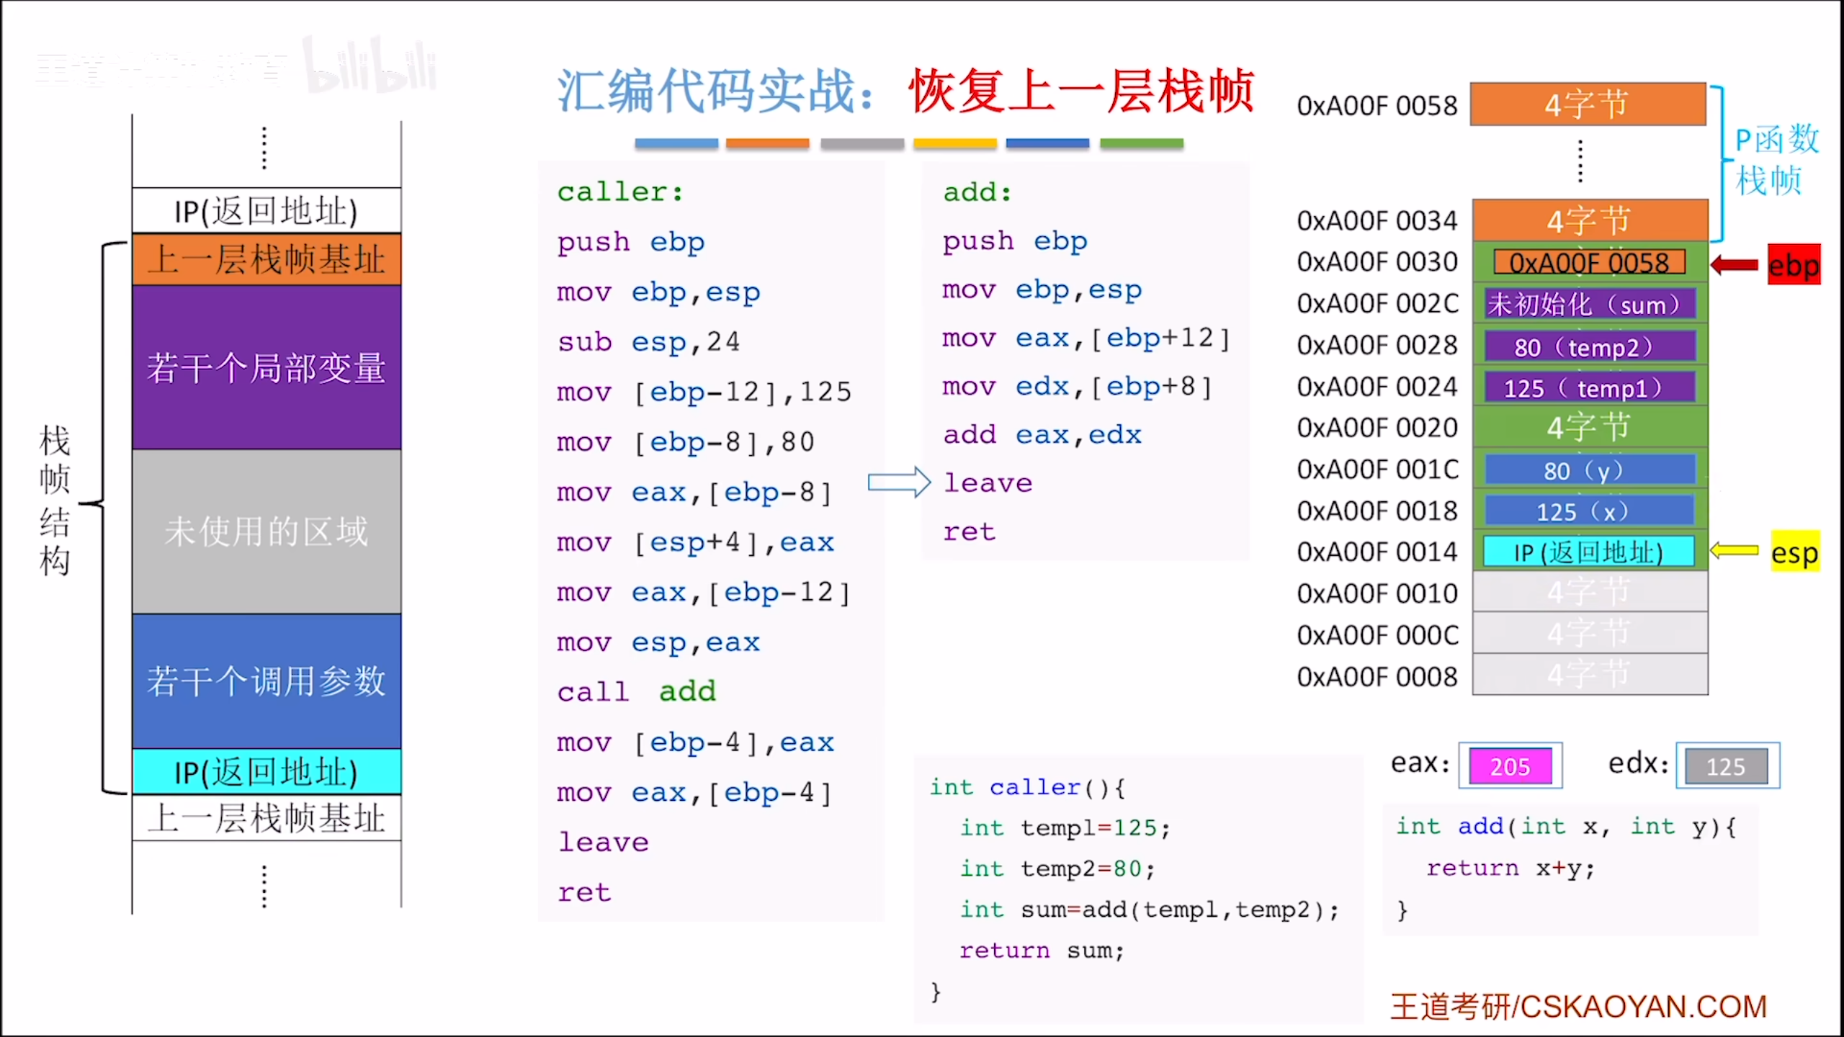Click the purple local variables block
Screen dimensions: 1844x1037
click(x=267, y=367)
